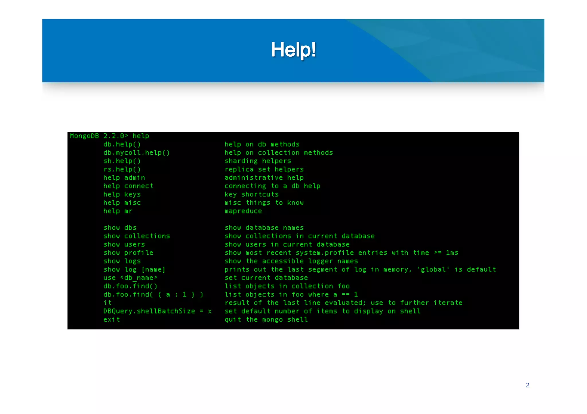This screenshot has height=414, width=587.
Task: Click the db.help() command text
Action: point(122,144)
